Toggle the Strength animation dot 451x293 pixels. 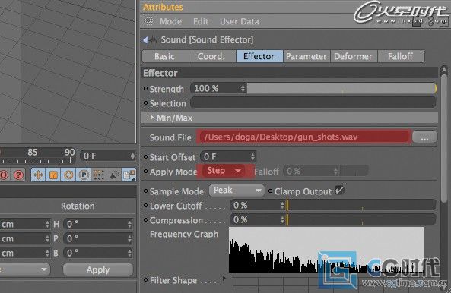[145, 88]
